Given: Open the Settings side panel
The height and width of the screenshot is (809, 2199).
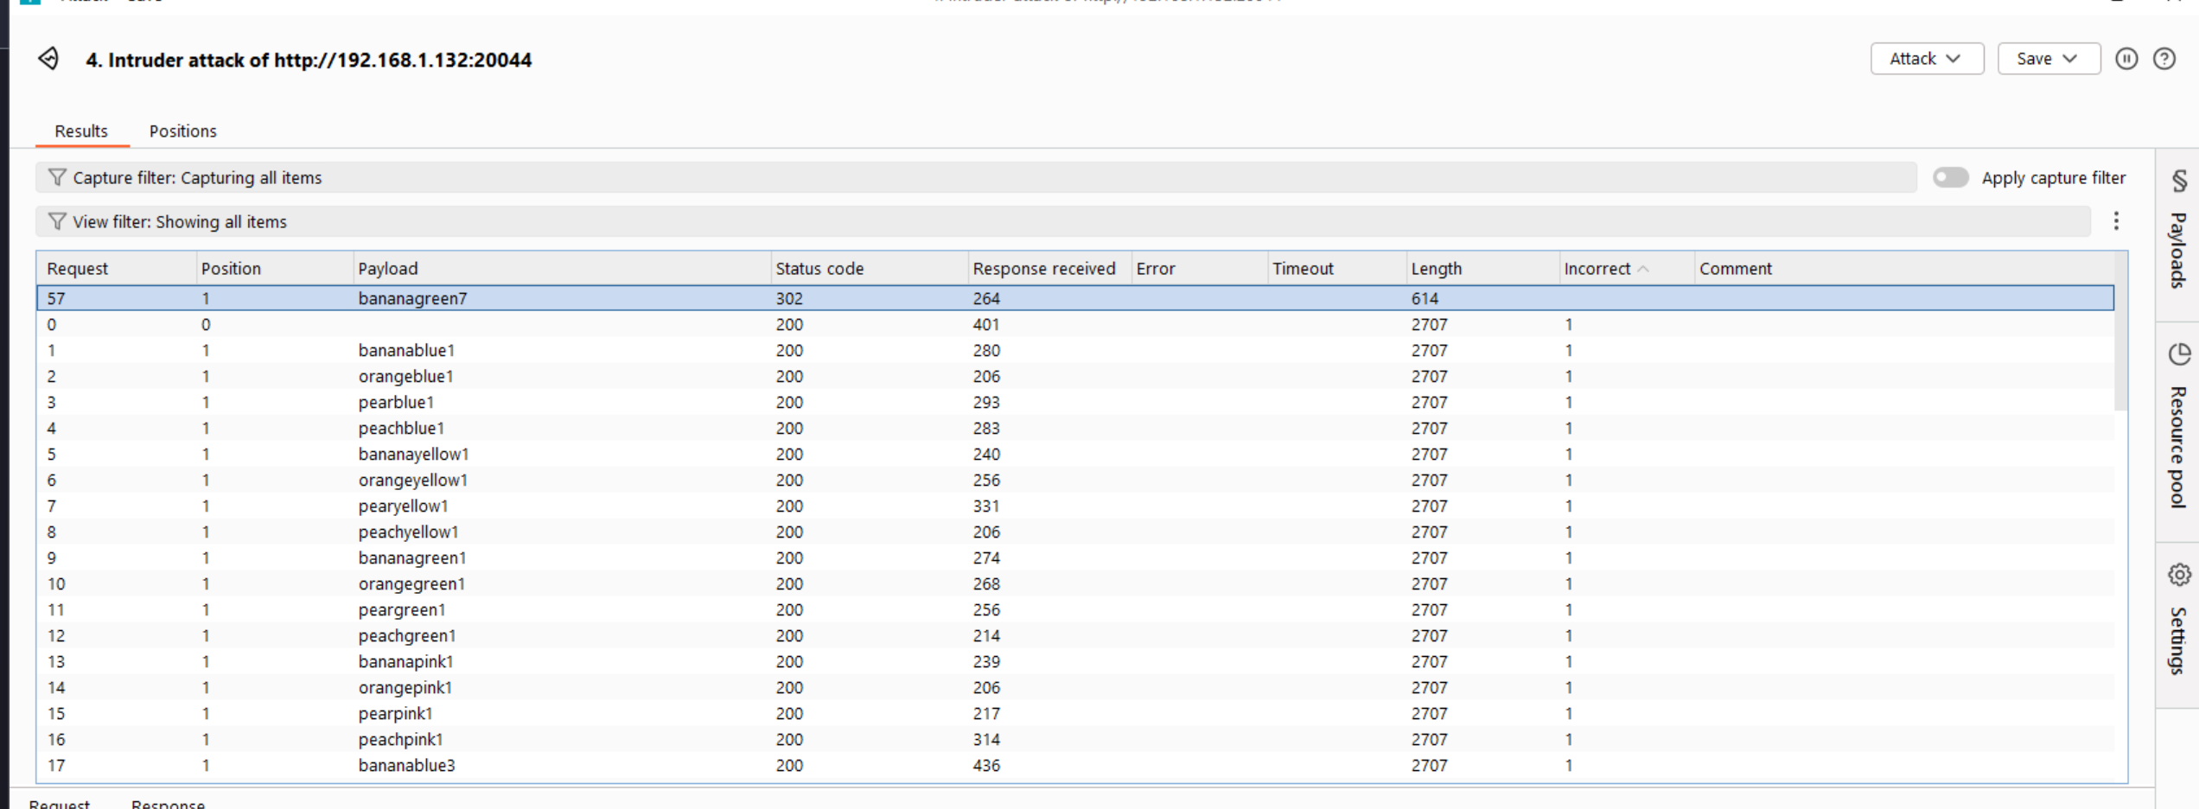Looking at the screenshot, I should point(2178,622).
